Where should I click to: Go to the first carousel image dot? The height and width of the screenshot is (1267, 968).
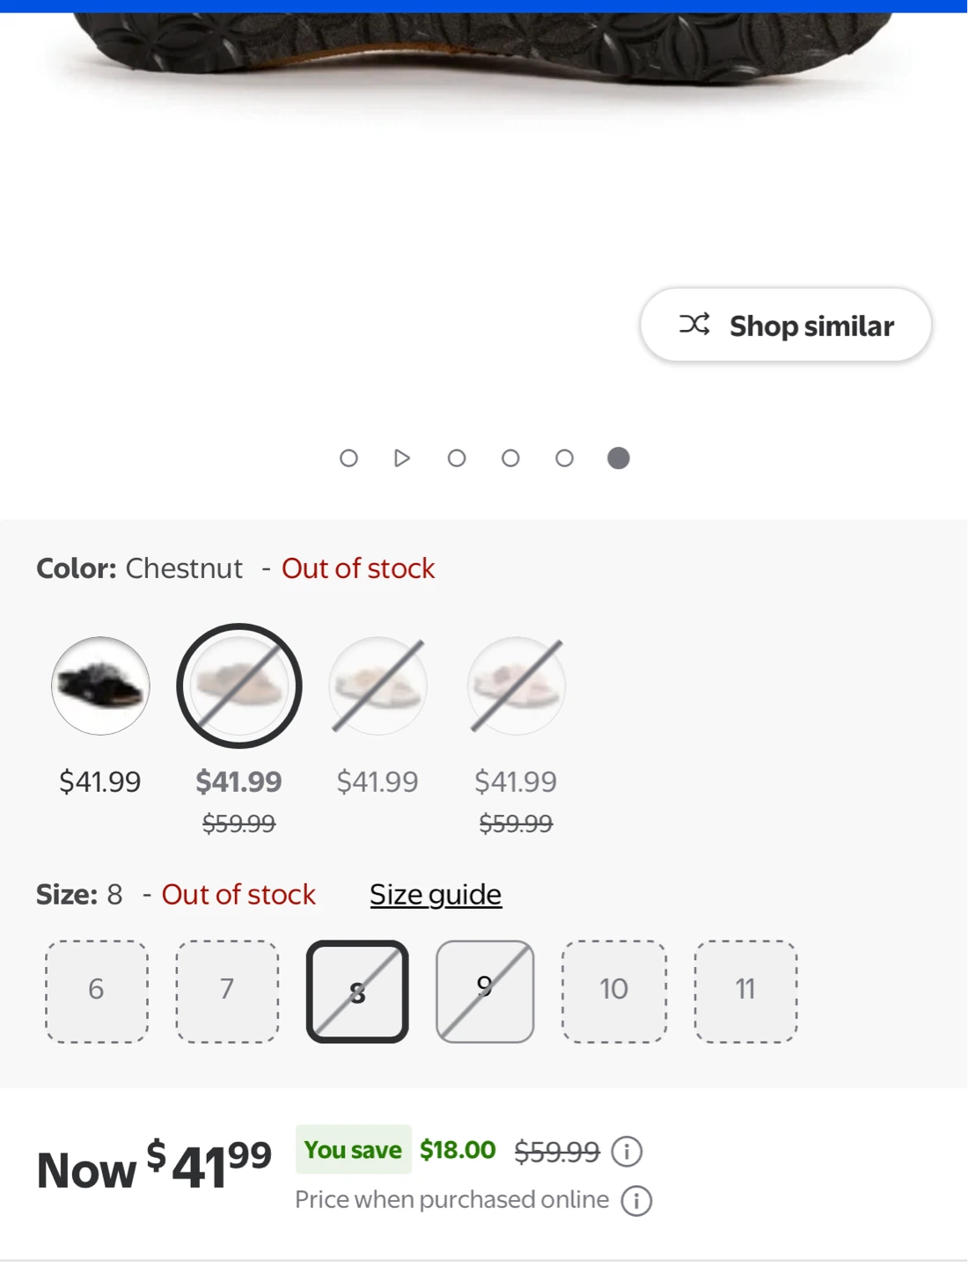tap(348, 458)
